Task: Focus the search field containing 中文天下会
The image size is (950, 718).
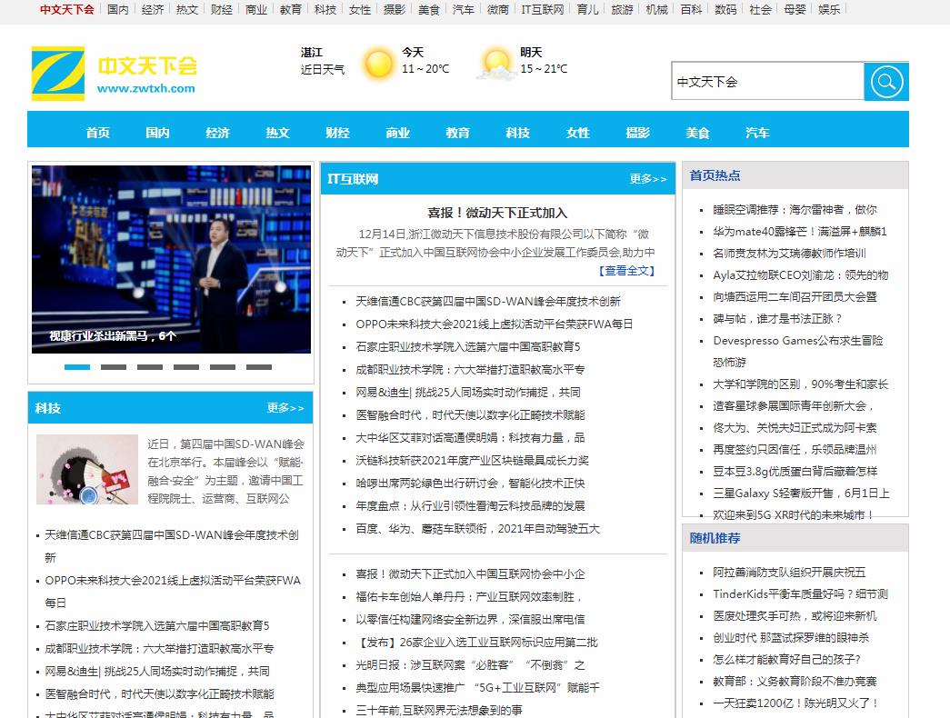Action: pos(767,81)
